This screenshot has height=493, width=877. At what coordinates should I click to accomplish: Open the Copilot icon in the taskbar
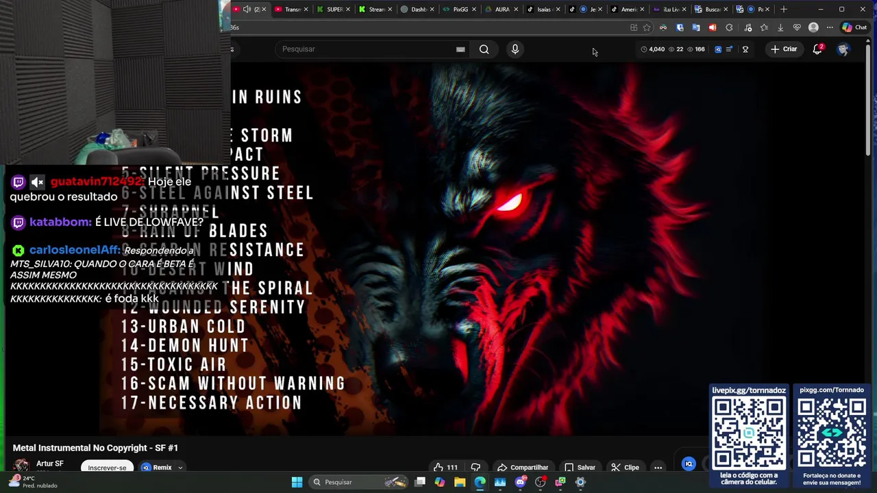(439, 482)
